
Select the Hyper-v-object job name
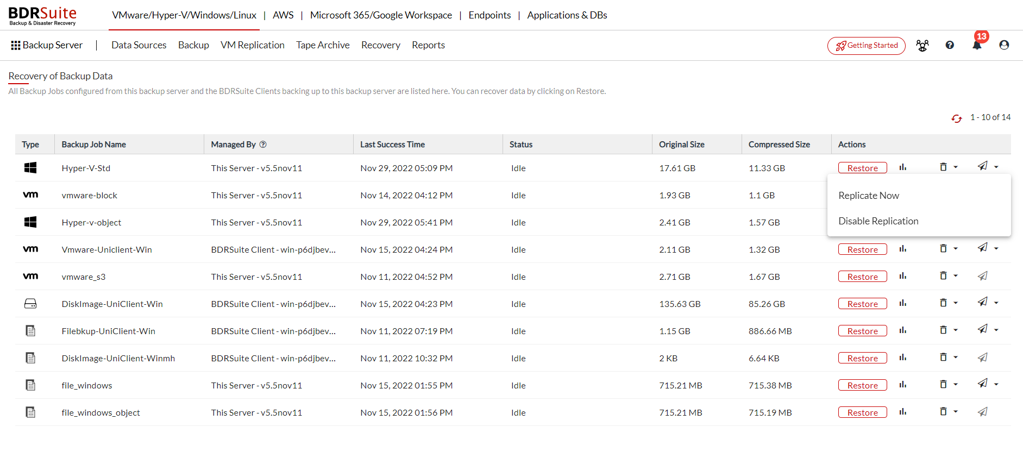coord(91,223)
